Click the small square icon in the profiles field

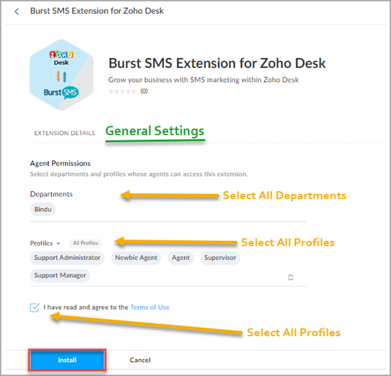[x=290, y=277]
